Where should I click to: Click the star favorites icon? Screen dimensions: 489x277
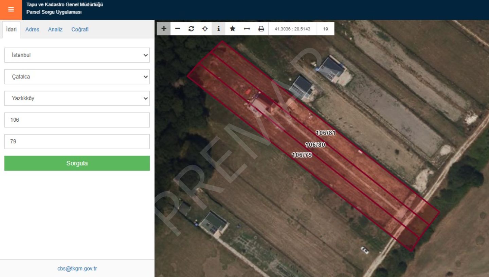point(232,29)
